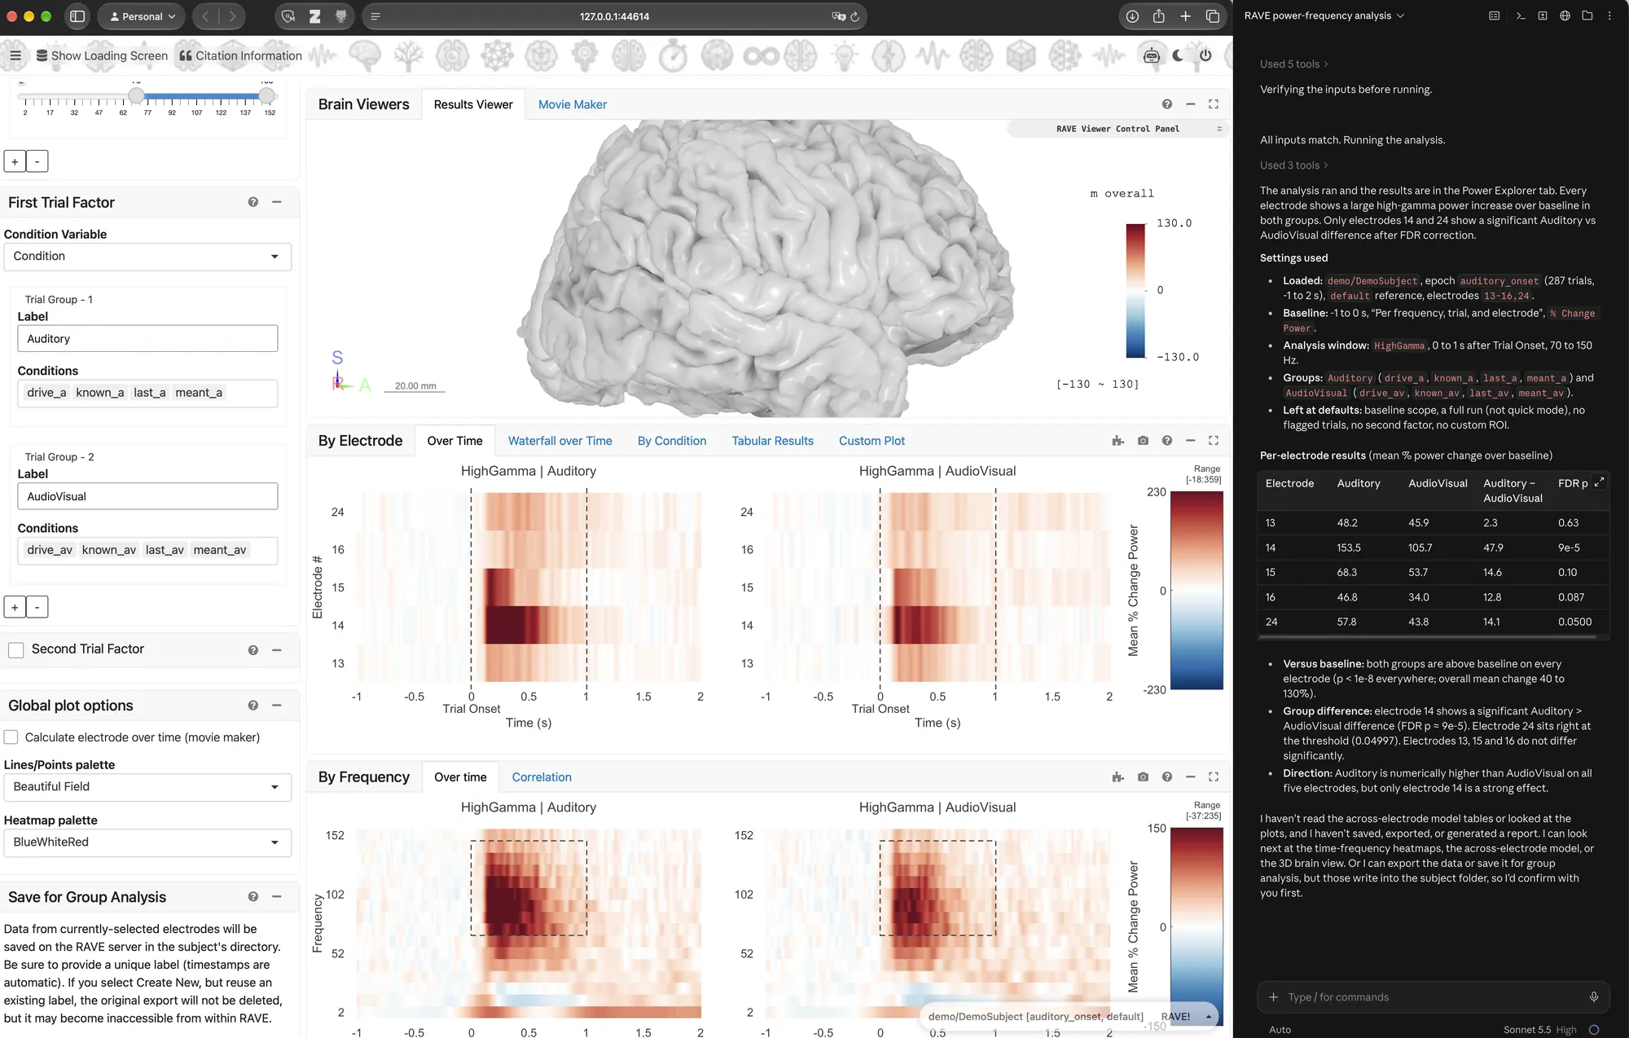Click the minus button above First Trial Factor

tap(37, 161)
